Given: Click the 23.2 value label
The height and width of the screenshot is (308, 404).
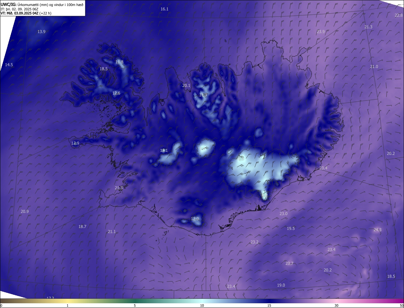Looking at the screenshot, I should pyautogui.click(x=254, y=242).
